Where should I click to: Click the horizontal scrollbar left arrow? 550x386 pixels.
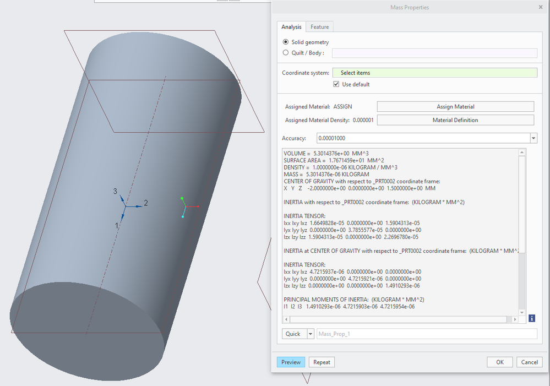[x=286, y=319]
